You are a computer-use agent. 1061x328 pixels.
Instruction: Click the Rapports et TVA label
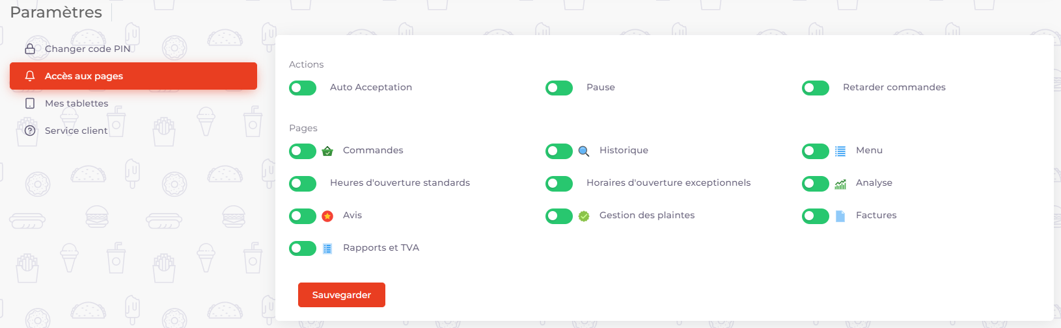[x=381, y=247]
